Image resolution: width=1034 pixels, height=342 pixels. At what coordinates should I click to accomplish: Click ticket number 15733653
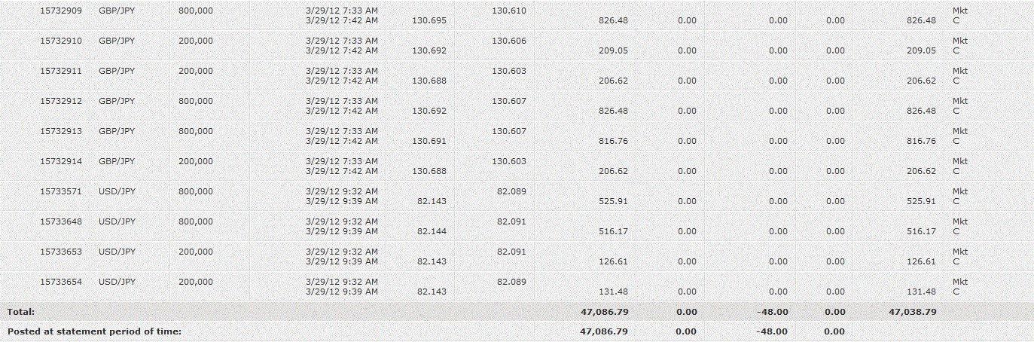pyautogui.click(x=61, y=252)
